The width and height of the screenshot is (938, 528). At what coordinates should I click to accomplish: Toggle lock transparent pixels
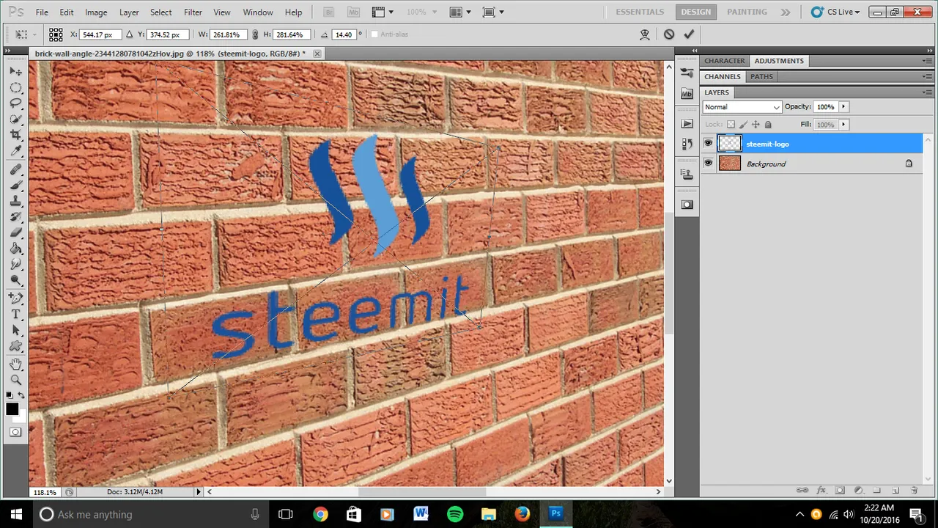tap(731, 125)
